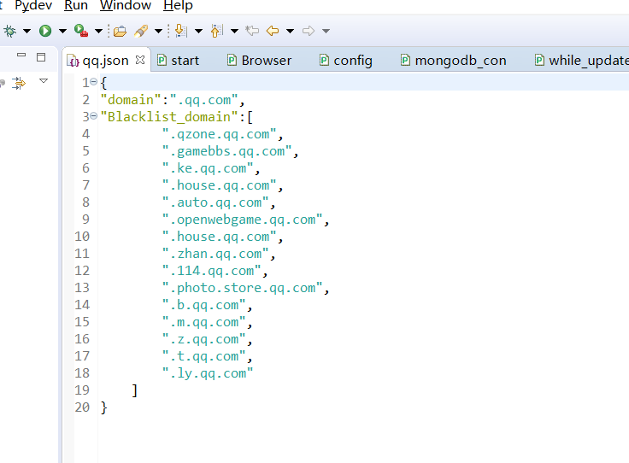Click the ".house.qq.com" entry on line 7
Viewport: 629px width, 463px height.
tap(220, 185)
